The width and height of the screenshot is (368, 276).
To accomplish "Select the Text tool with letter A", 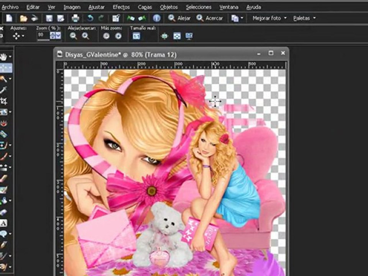I will coord(3,223).
